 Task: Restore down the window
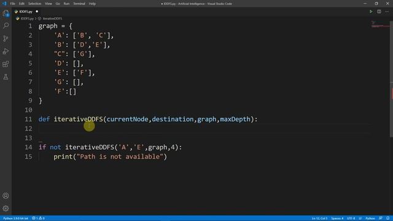pyautogui.click(x=376, y=4)
